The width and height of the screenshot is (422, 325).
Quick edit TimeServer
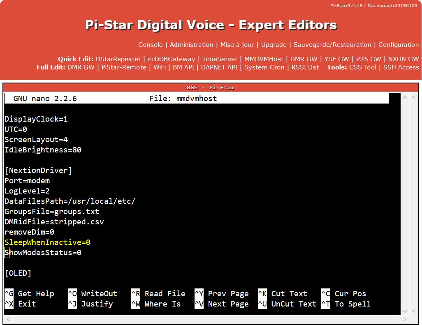click(220, 59)
